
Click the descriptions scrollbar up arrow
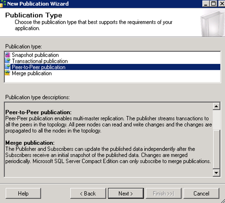pos(216,106)
